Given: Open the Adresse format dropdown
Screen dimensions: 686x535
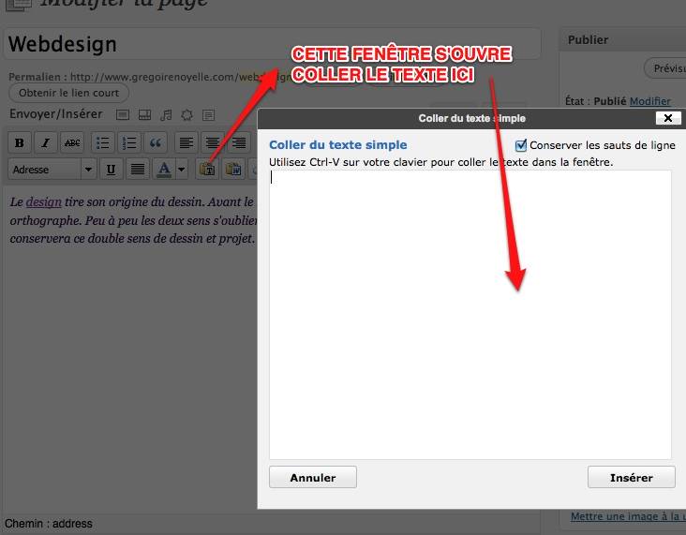Looking at the screenshot, I should tap(52, 170).
